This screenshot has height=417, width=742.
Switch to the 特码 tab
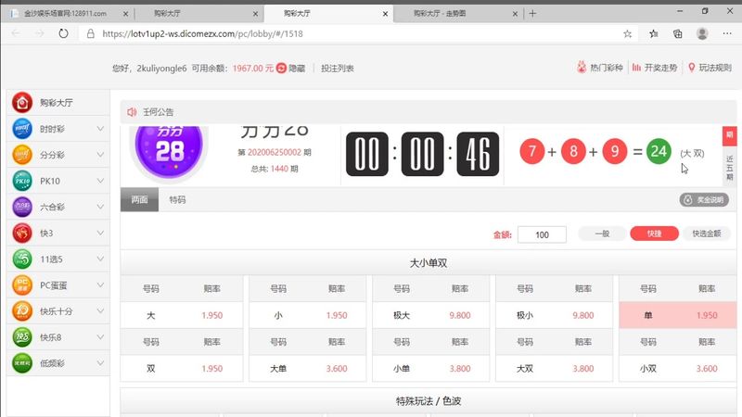177,199
